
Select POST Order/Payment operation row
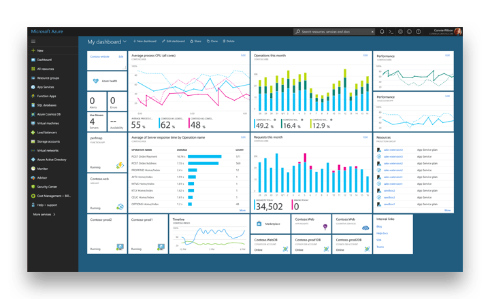(189, 157)
